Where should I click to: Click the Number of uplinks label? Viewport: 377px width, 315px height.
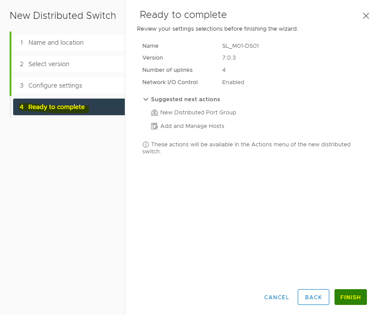click(167, 70)
